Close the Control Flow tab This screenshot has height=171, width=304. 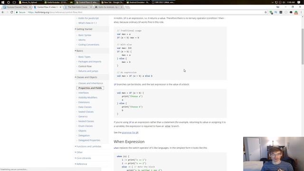[60, 7]
